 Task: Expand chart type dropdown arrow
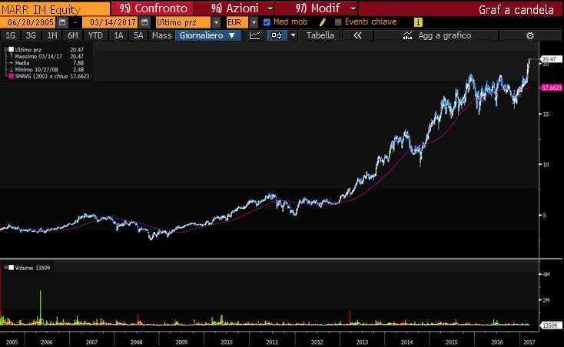click(x=294, y=35)
